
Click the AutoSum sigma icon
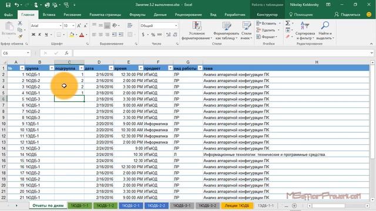tap(288, 23)
